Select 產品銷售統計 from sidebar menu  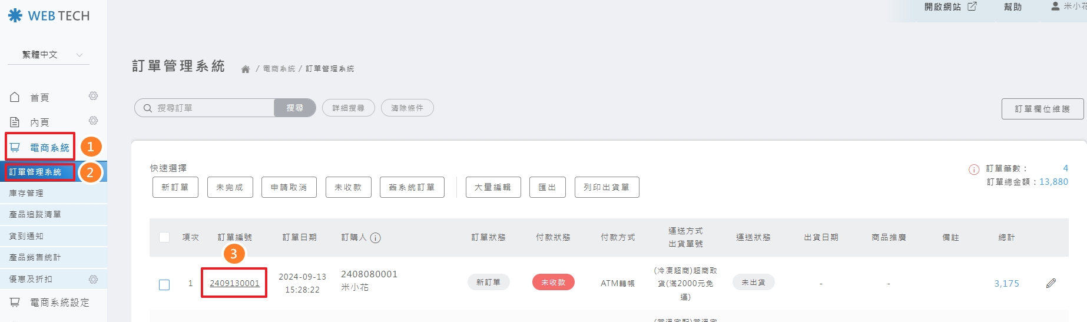tap(35, 257)
